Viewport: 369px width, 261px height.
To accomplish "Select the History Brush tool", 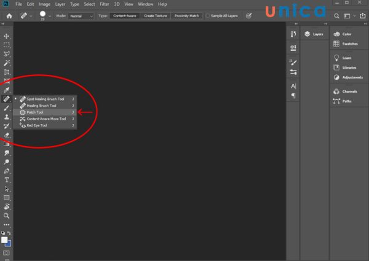I will click(6, 126).
